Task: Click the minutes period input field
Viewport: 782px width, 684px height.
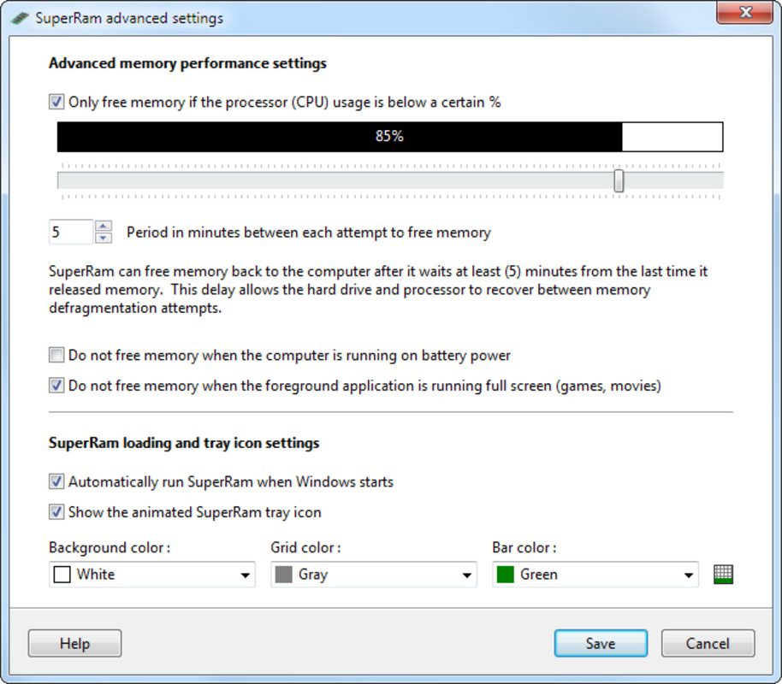Action: coord(71,232)
